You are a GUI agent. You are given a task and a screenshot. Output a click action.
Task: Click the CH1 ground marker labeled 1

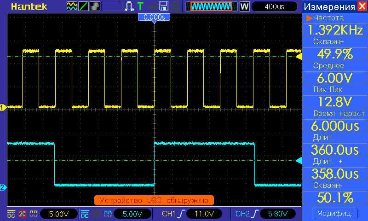(x=3, y=108)
